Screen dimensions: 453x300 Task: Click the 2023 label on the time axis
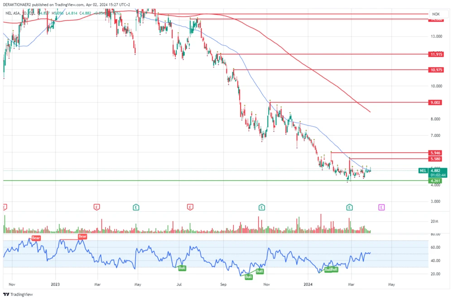tap(56, 285)
